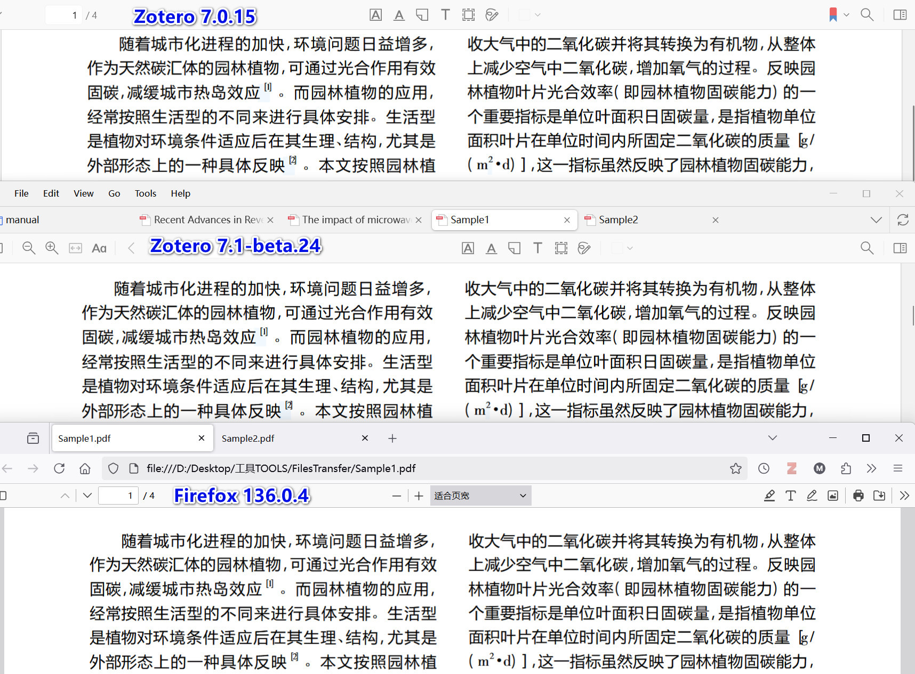
Task: Select text tool in Zotero 7.1 beta toolbar
Action: pyautogui.click(x=537, y=248)
